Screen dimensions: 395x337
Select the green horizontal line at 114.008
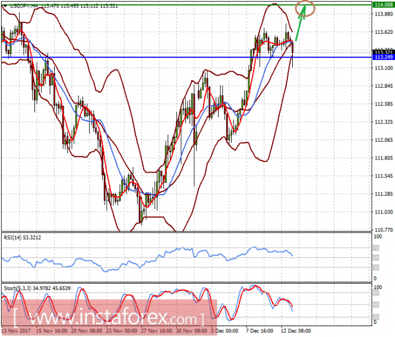pos(187,5)
